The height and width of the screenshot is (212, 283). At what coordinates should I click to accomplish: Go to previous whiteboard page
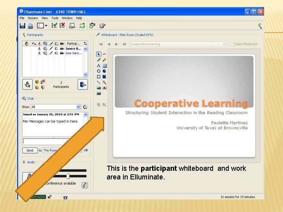point(109,44)
